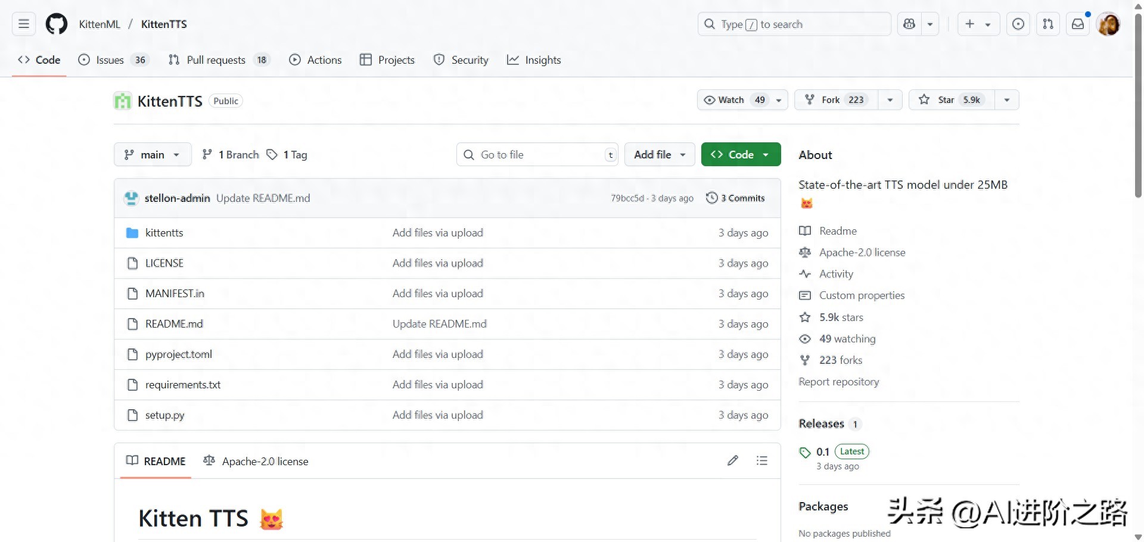Screen dimensions: 1144x542
Task: Open the kittentts folder
Action: point(164,233)
